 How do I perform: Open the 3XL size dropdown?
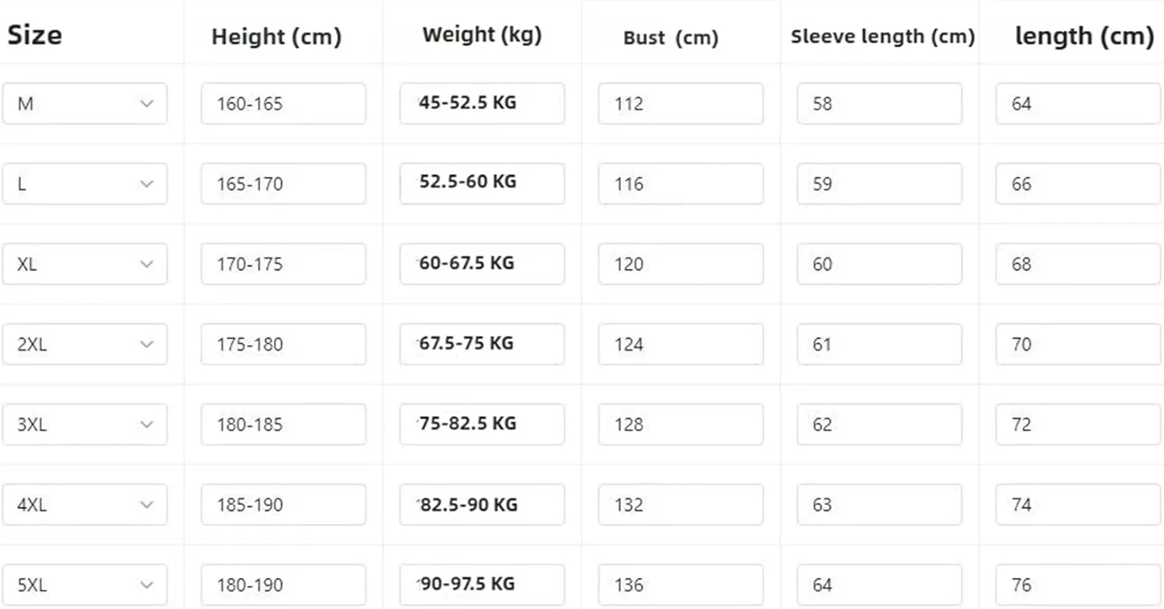pyautogui.click(x=85, y=424)
